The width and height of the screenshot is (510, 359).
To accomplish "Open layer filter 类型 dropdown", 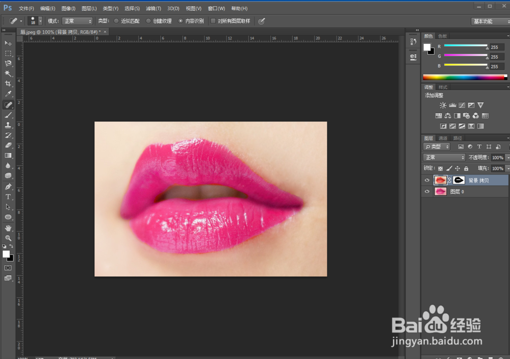I will (437, 147).
